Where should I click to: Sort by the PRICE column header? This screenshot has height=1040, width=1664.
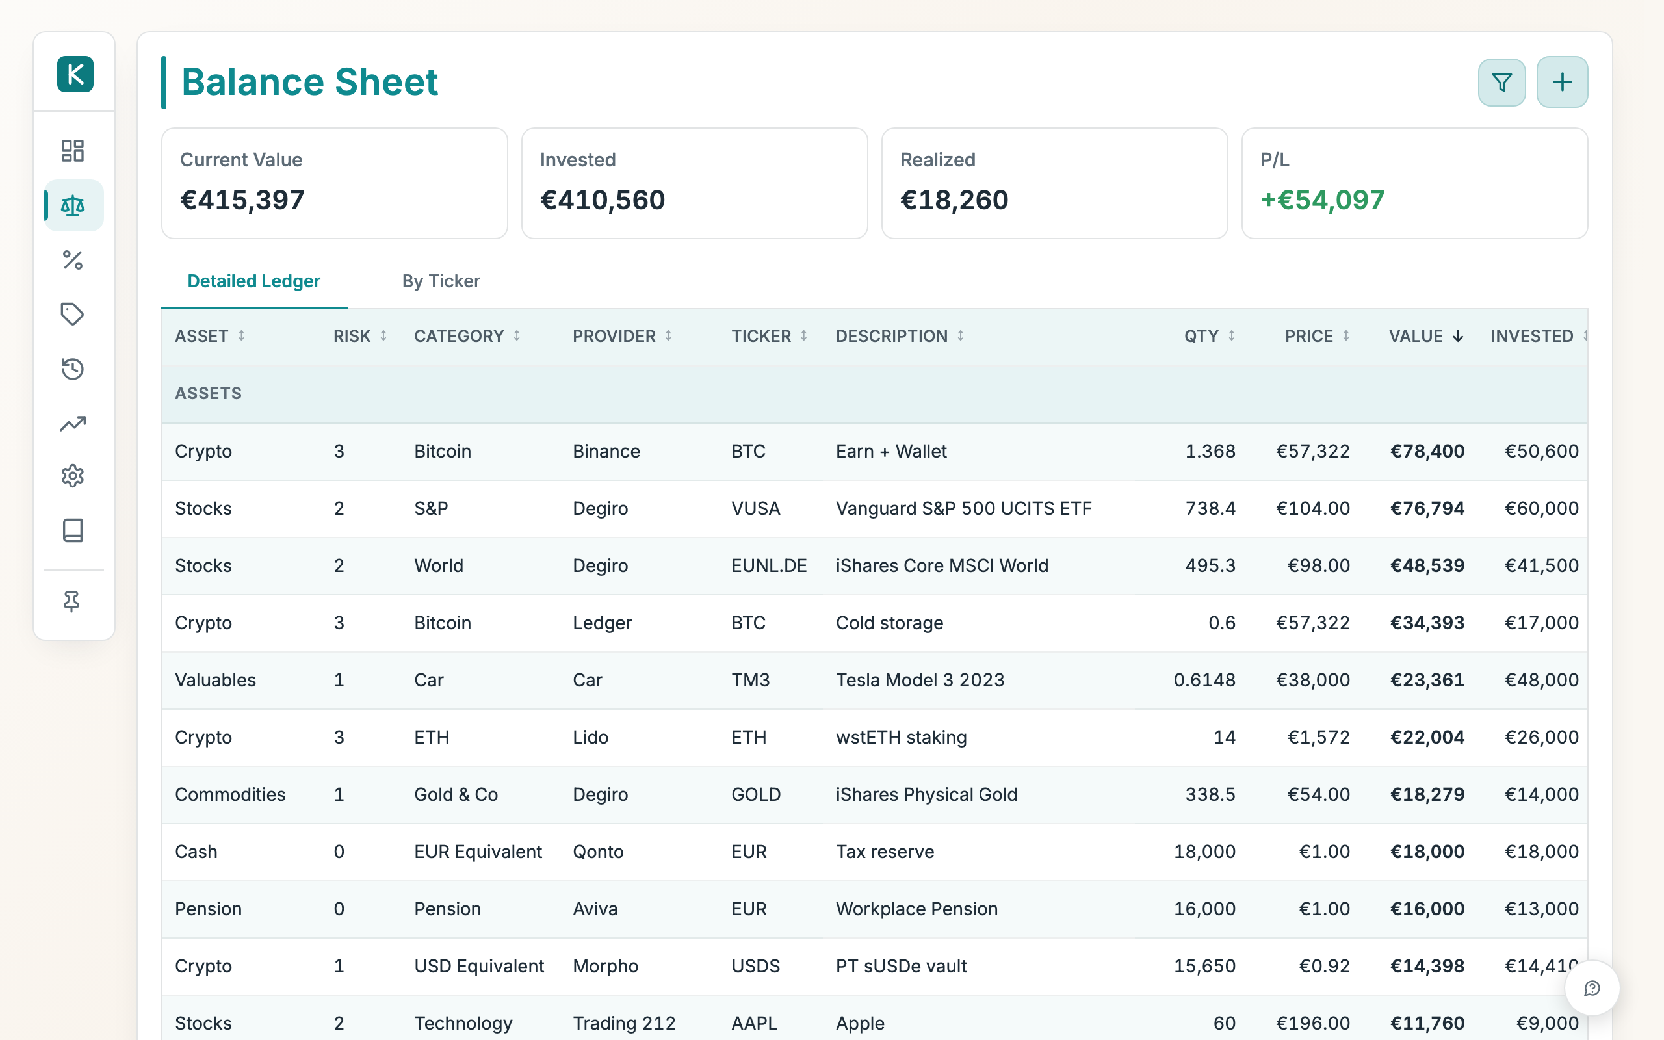click(x=1317, y=336)
